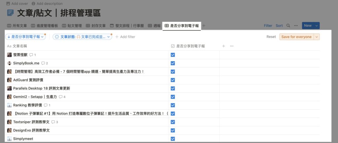Click Reset to discard view changes
338x143 pixels.
click(271, 37)
